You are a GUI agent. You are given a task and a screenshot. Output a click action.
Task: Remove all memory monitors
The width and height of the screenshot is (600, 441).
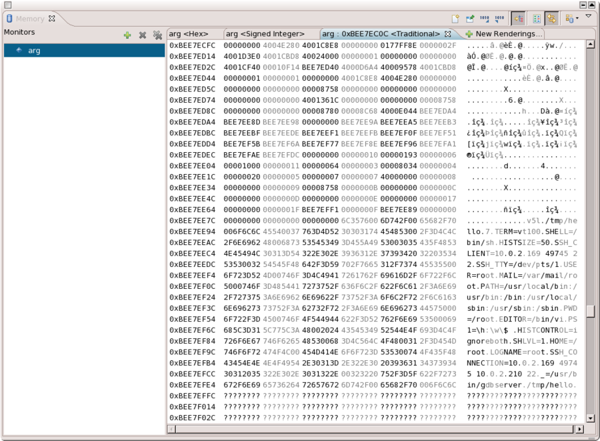coord(158,35)
